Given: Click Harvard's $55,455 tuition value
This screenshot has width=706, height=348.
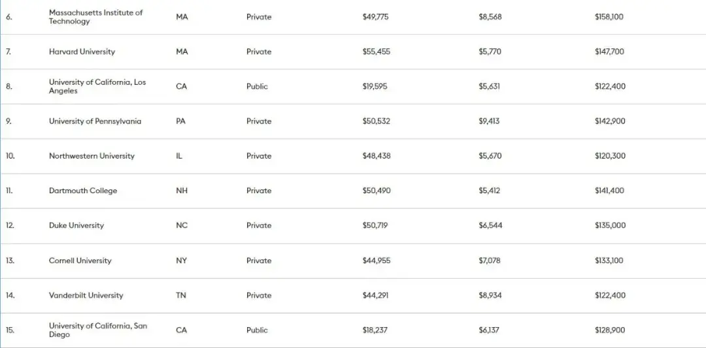Looking at the screenshot, I should coord(376,52).
